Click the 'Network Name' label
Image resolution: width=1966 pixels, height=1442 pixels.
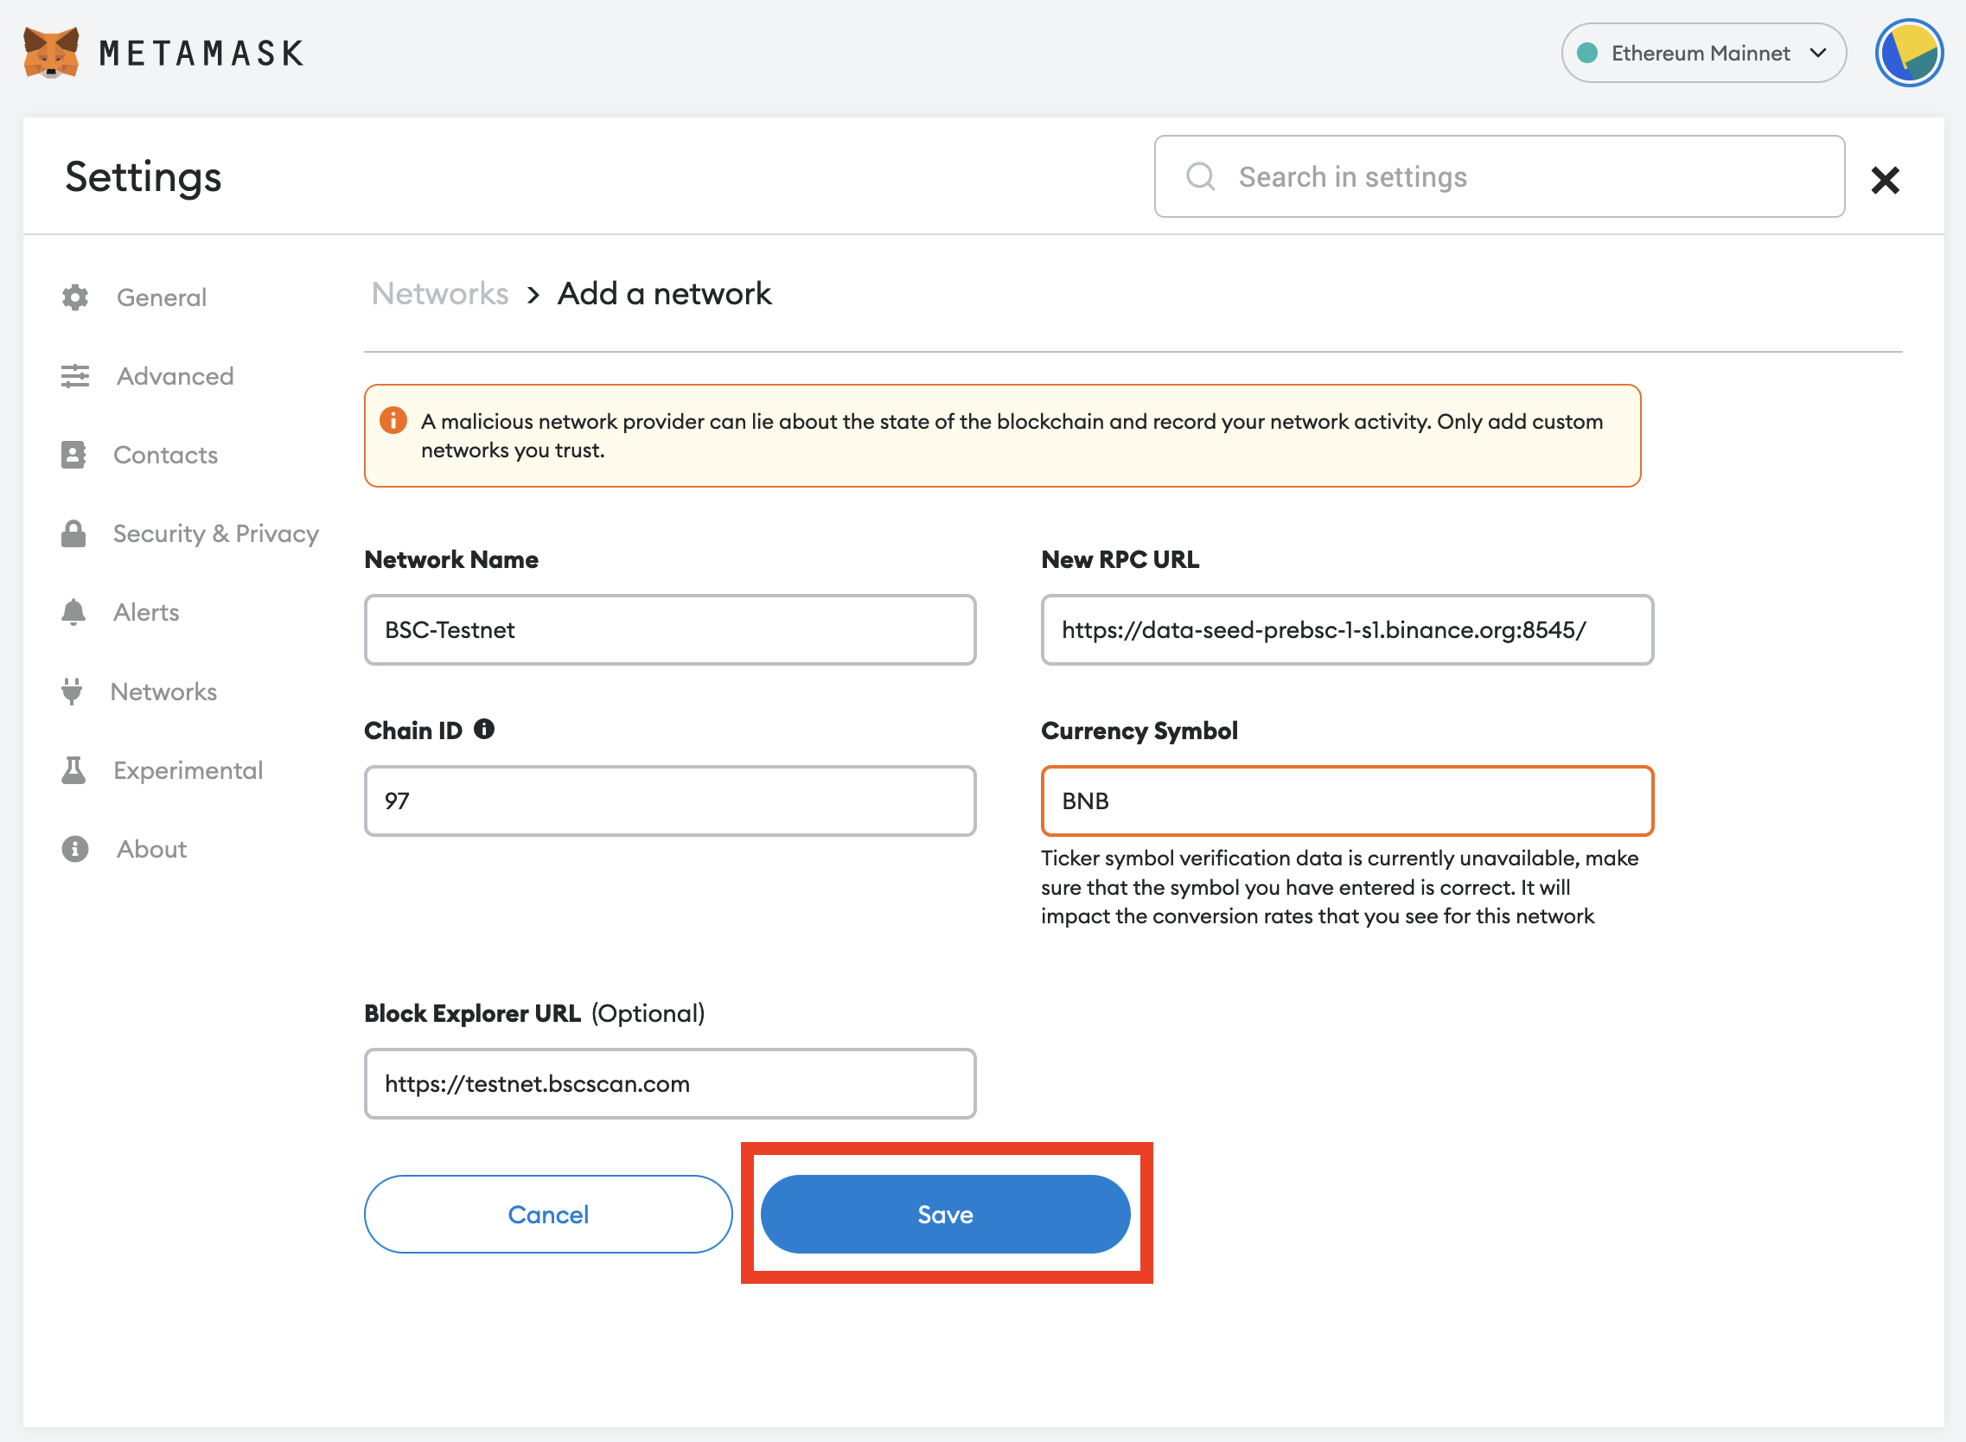pyautogui.click(x=451, y=559)
